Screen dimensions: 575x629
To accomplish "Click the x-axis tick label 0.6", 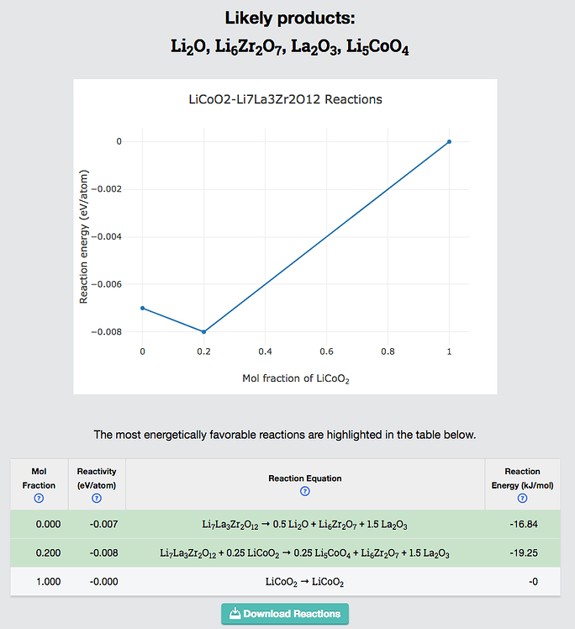I will pos(326,351).
